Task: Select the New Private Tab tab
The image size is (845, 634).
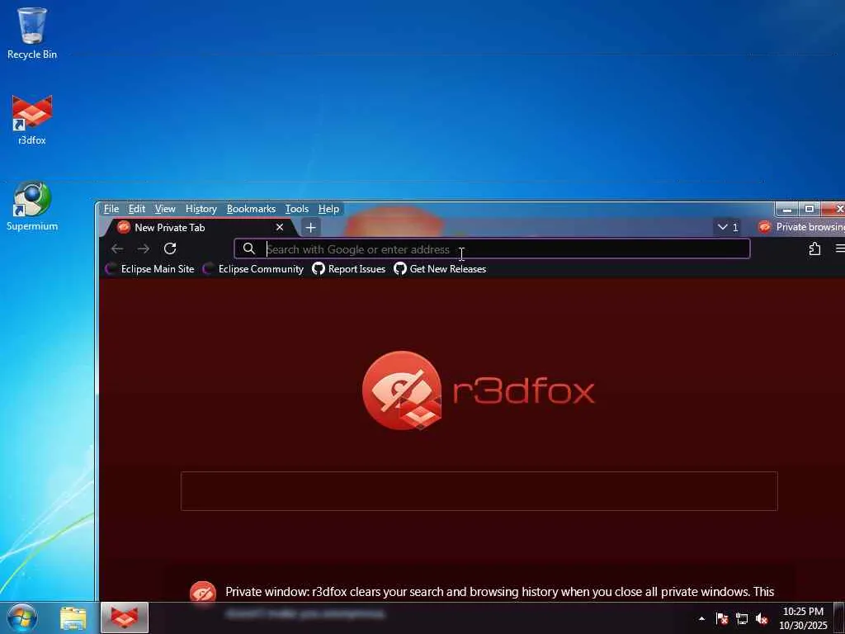Action: click(x=200, y=228)
